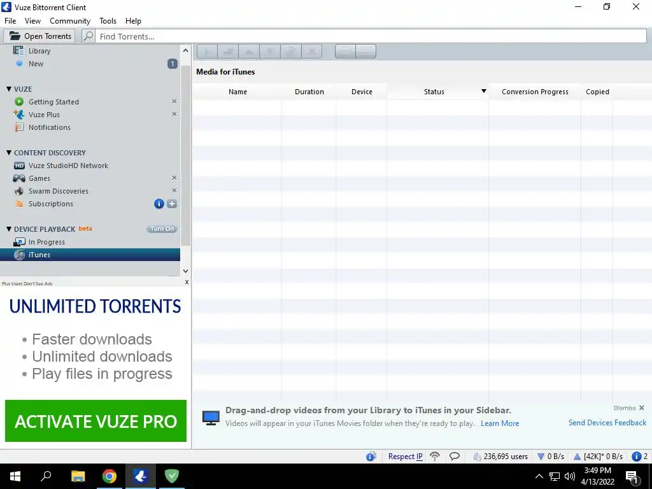The image size is (652, 489).
Task: Click the blue info icon showing 2
Action: (x=637, y=457)
